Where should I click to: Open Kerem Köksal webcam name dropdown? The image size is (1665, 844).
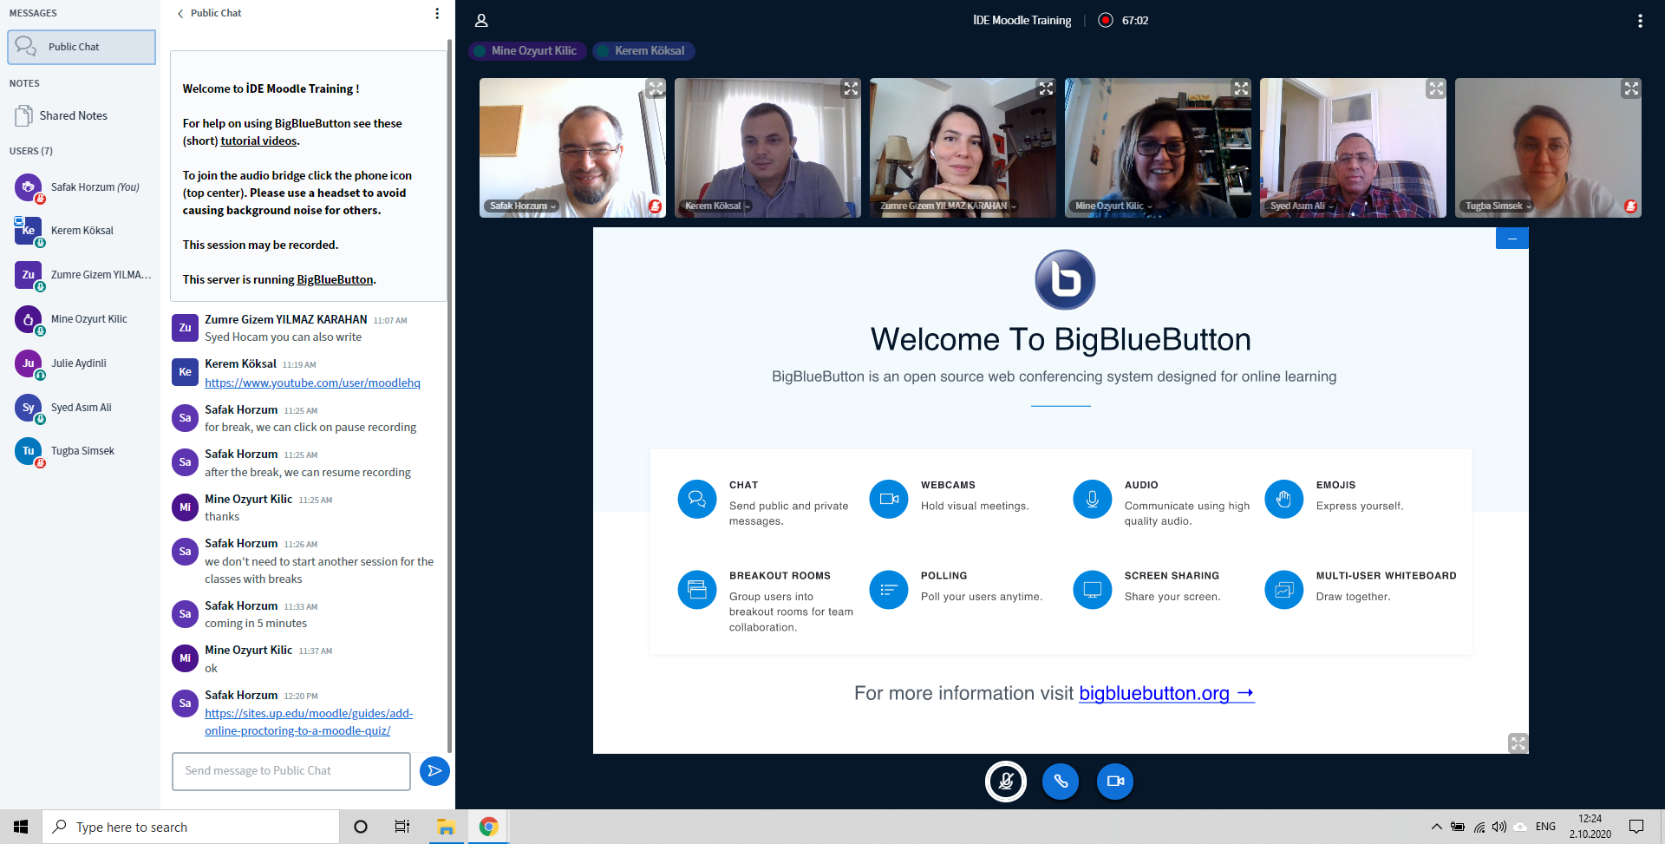coord(717,206)
